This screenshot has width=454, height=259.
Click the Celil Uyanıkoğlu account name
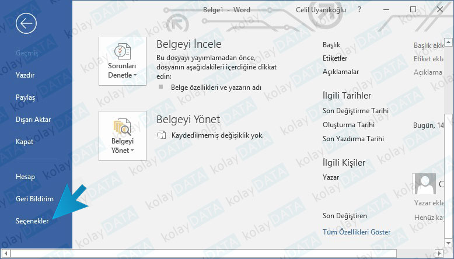(x=321, y=10)
